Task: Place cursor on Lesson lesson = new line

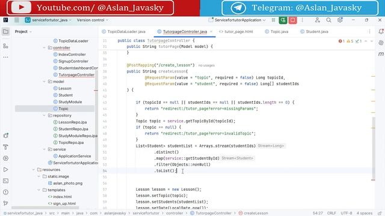Action: coord(168,190)
